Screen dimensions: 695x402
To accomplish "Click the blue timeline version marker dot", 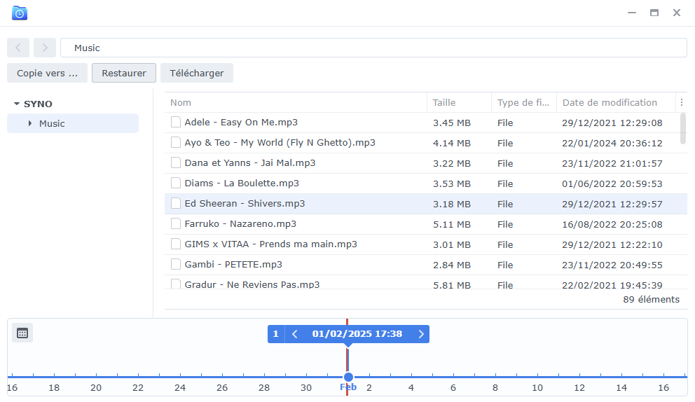I will (x=348, y=377).
